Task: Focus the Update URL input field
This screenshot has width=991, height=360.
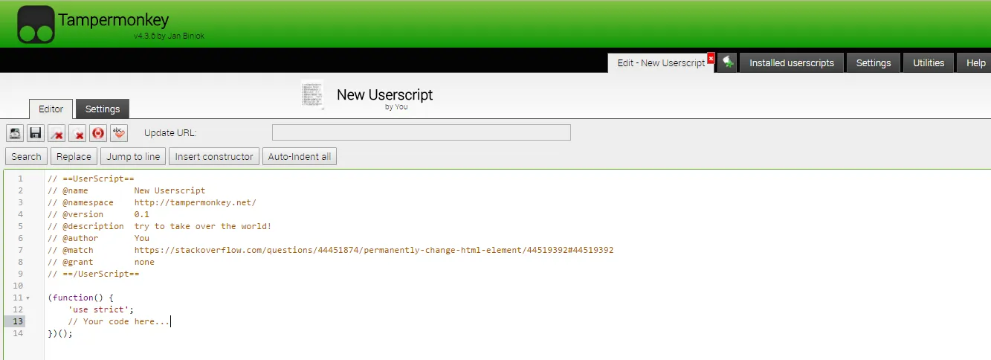Action: point(422,132)
